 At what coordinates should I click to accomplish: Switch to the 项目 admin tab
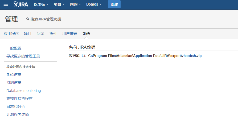[28, 34]
